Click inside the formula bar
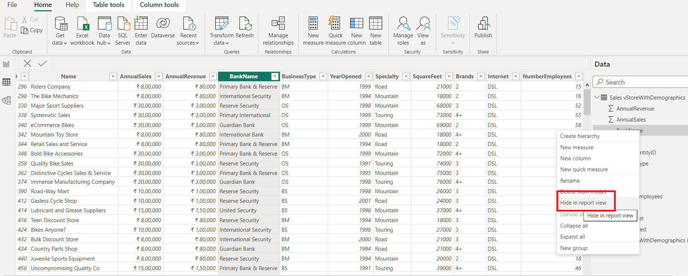Screen dimensions: 688x276 click(321, 63)
